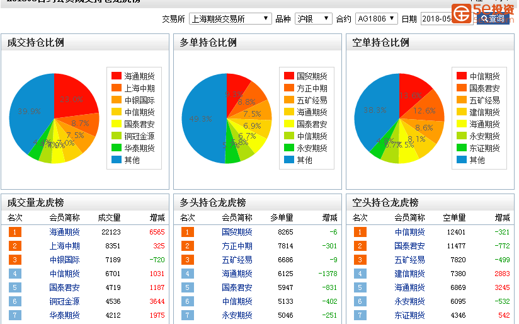Click change value 2883
Viewport: 519px width, 324px height.
coord(502,274)
